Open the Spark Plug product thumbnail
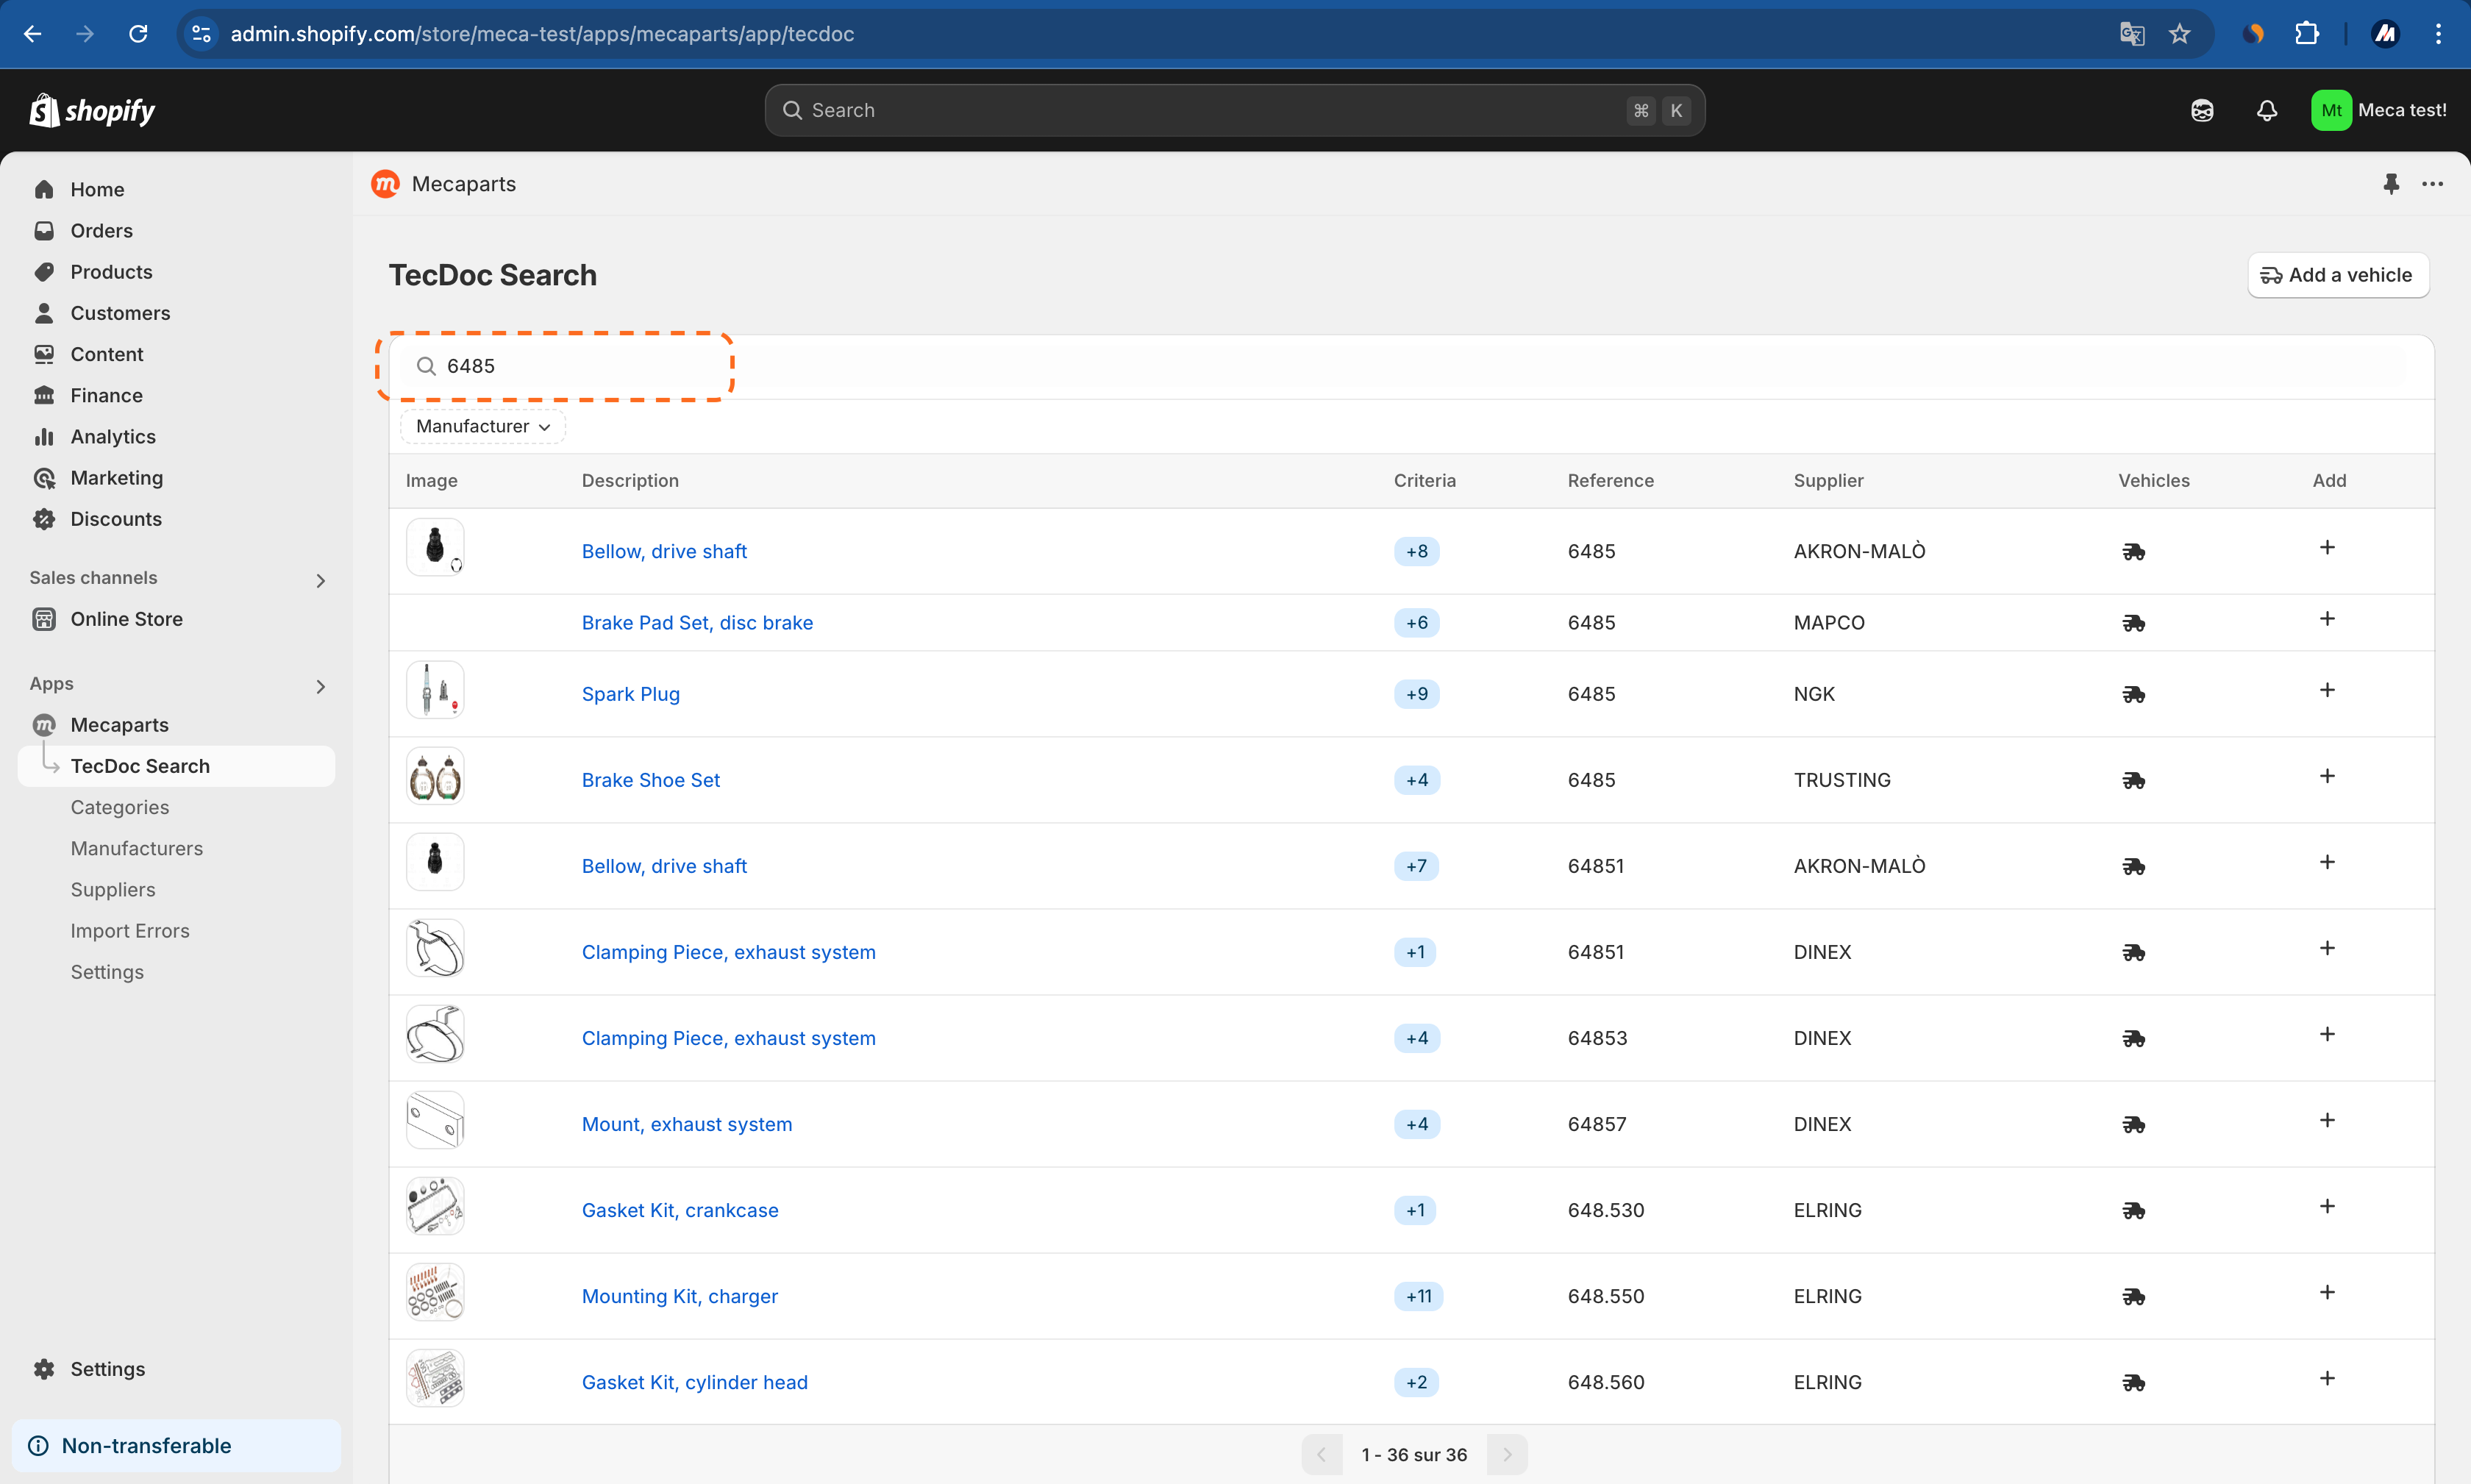 coord(435,690)
